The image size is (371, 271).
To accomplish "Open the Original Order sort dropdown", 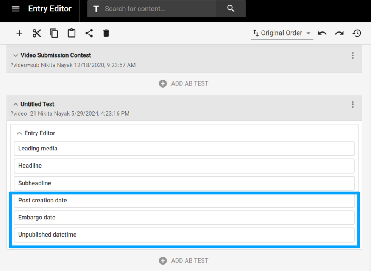I will (x=282, y=33).
